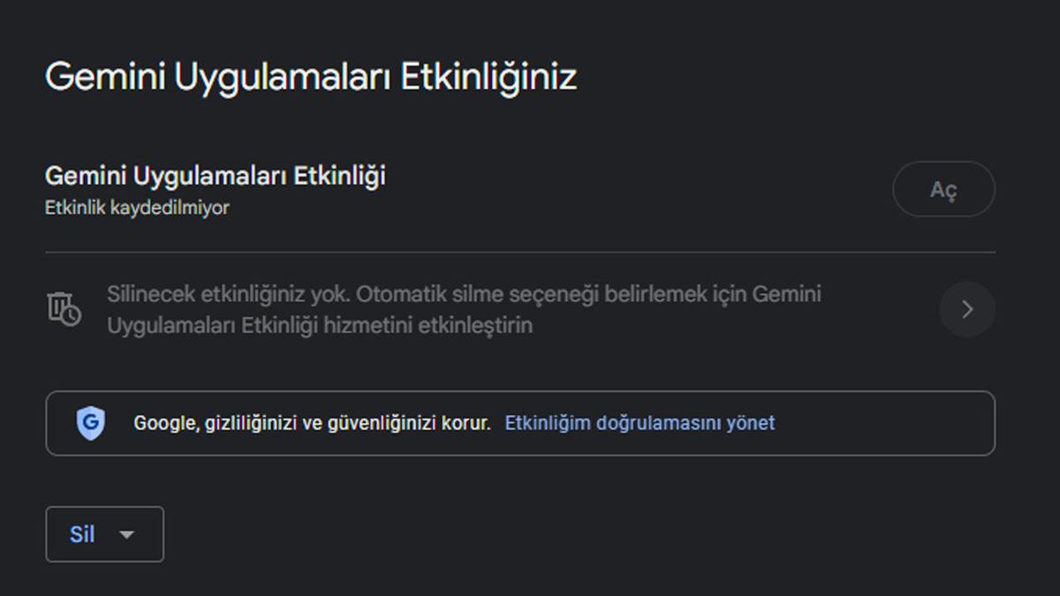The image size is (1060, 596).
Task: Open the Sil dropdown menu
Action: (x=103, y=533)
